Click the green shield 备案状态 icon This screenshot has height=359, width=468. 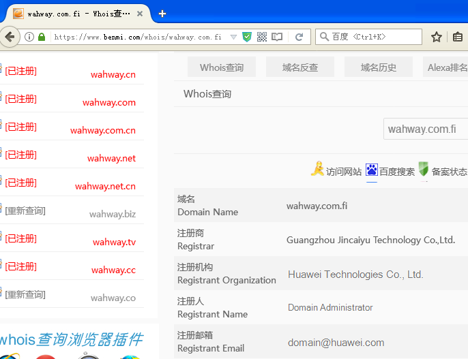pyautogui.click(x=424, y=169)
